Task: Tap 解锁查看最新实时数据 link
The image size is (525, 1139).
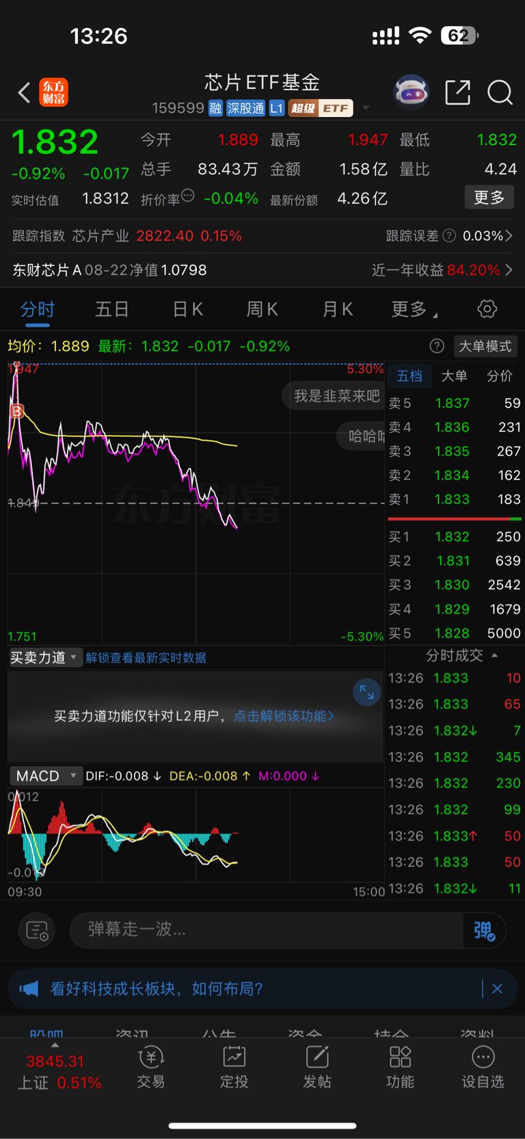Action: tap(146, 657)
